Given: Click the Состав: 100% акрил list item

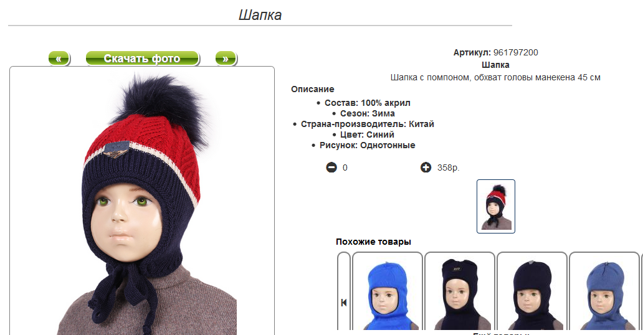Looking at the screenshot, I should tap(368, 103).
